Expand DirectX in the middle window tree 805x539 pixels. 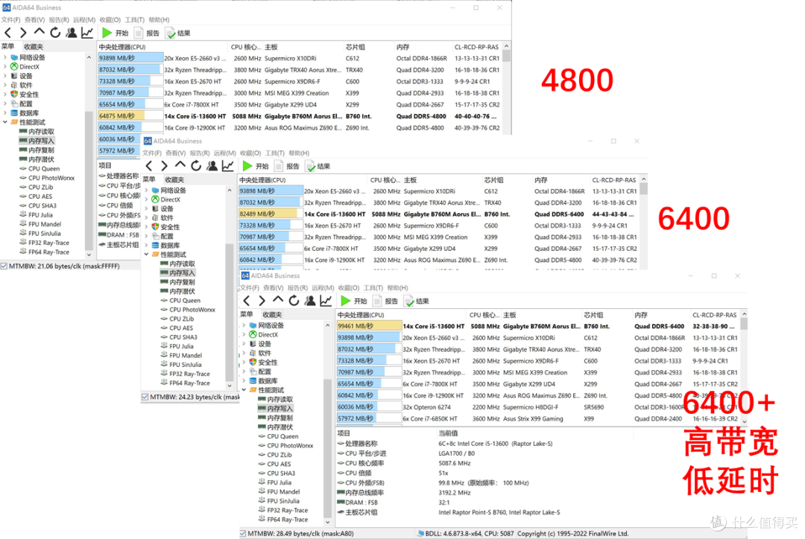(146, 200)
